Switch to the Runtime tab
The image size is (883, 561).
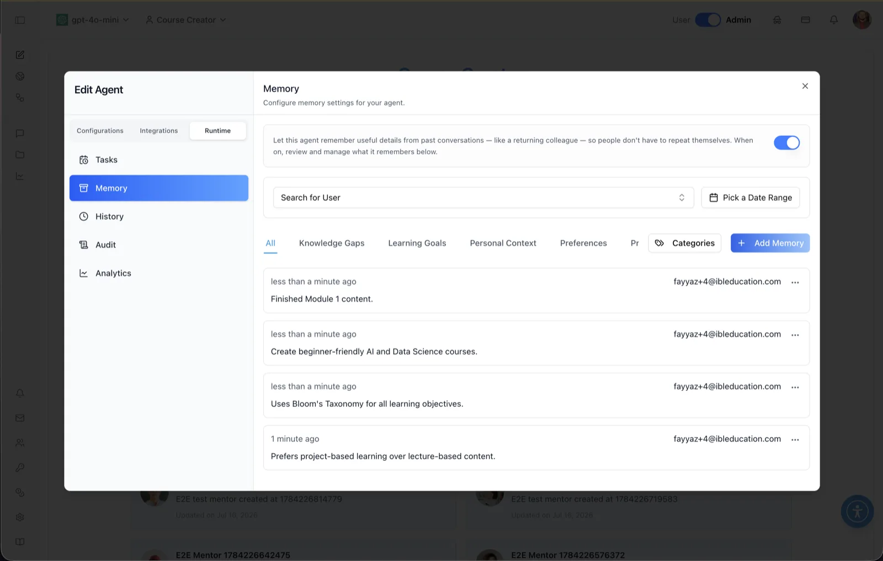coord(217,131)
